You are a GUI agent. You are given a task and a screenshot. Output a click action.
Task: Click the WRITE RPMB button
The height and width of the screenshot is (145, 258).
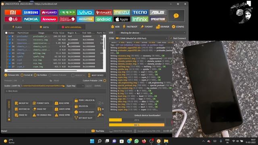tap(62, 109)
